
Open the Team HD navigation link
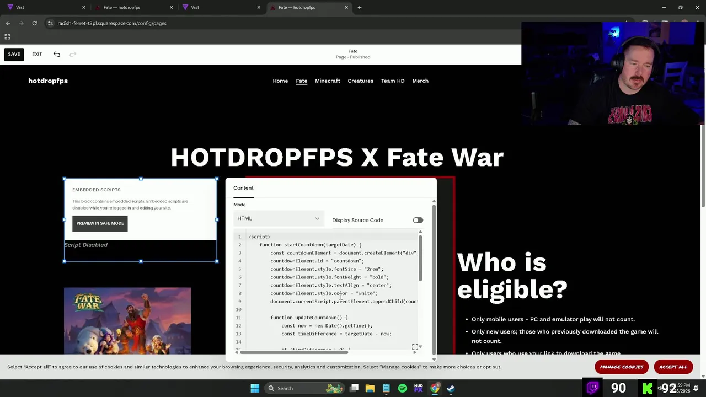pos(393,81)
